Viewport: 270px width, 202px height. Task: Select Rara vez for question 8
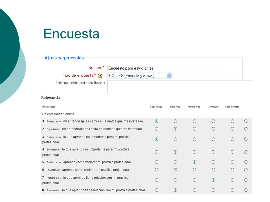point(175,190)
